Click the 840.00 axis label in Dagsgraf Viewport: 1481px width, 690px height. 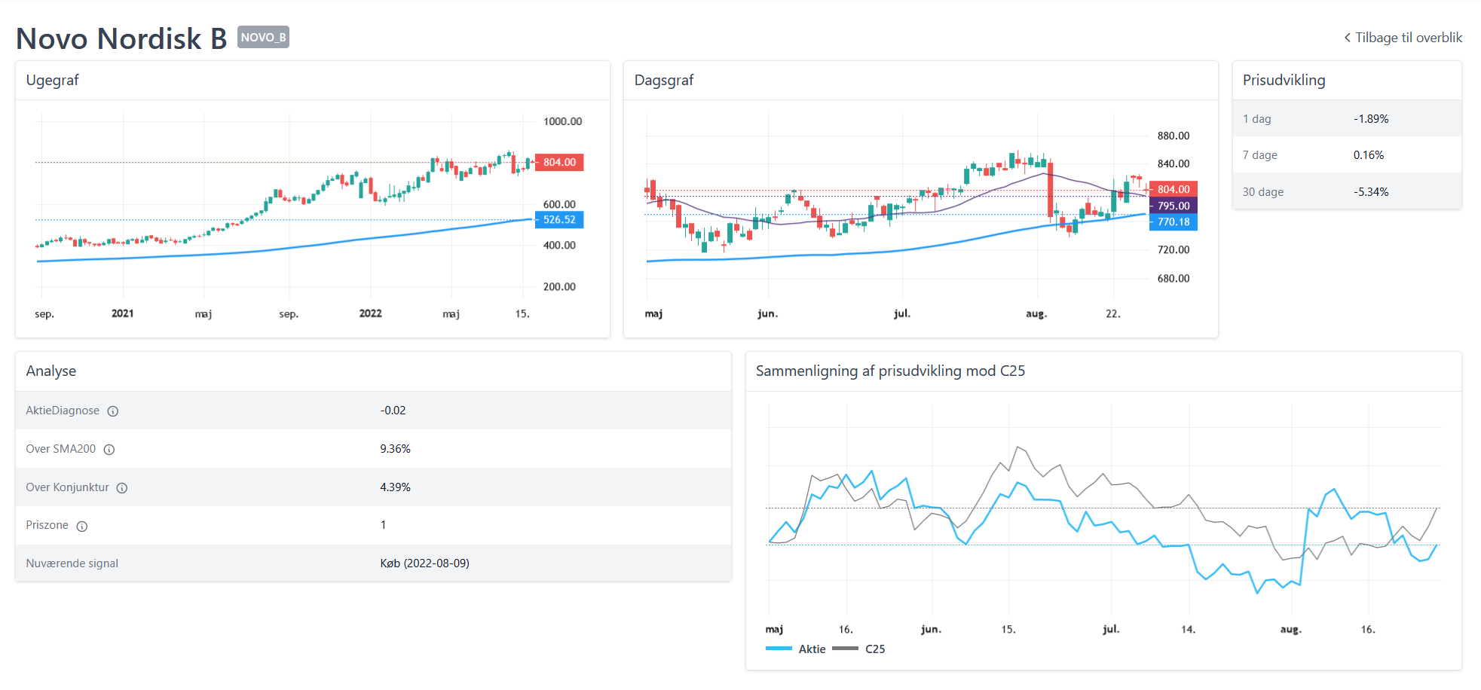coord(1173,164)
